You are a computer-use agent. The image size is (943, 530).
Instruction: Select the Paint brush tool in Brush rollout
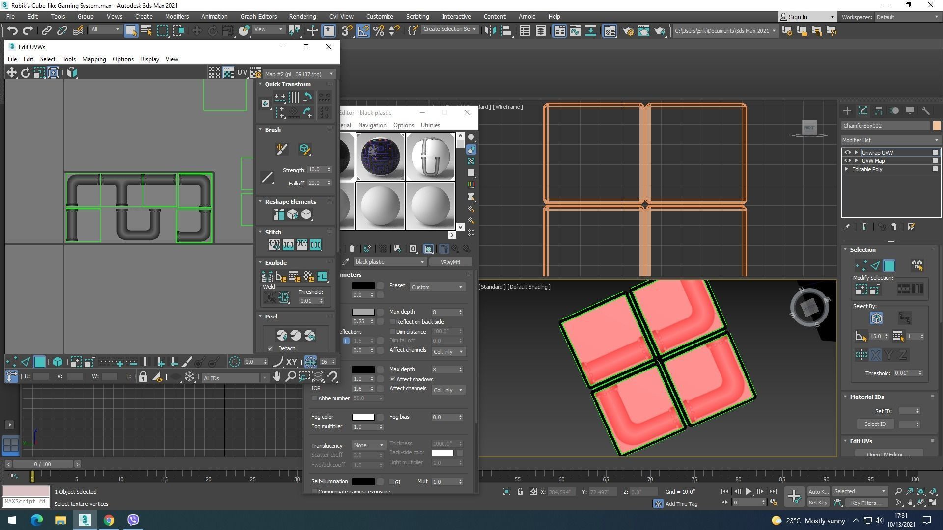tap(281, 149)
